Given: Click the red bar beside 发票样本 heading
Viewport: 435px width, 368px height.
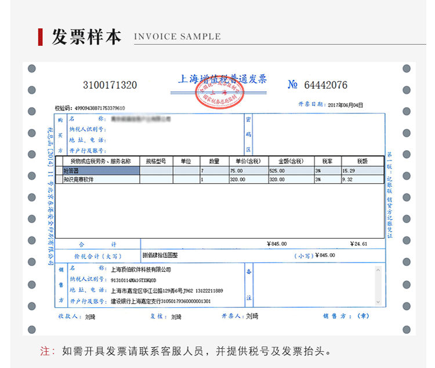Looking at the screenshot, I should click(40, 37).
